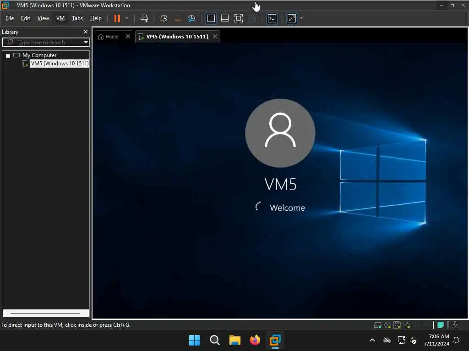
Task: Toggle the console view button
Action: click(272, 18)
